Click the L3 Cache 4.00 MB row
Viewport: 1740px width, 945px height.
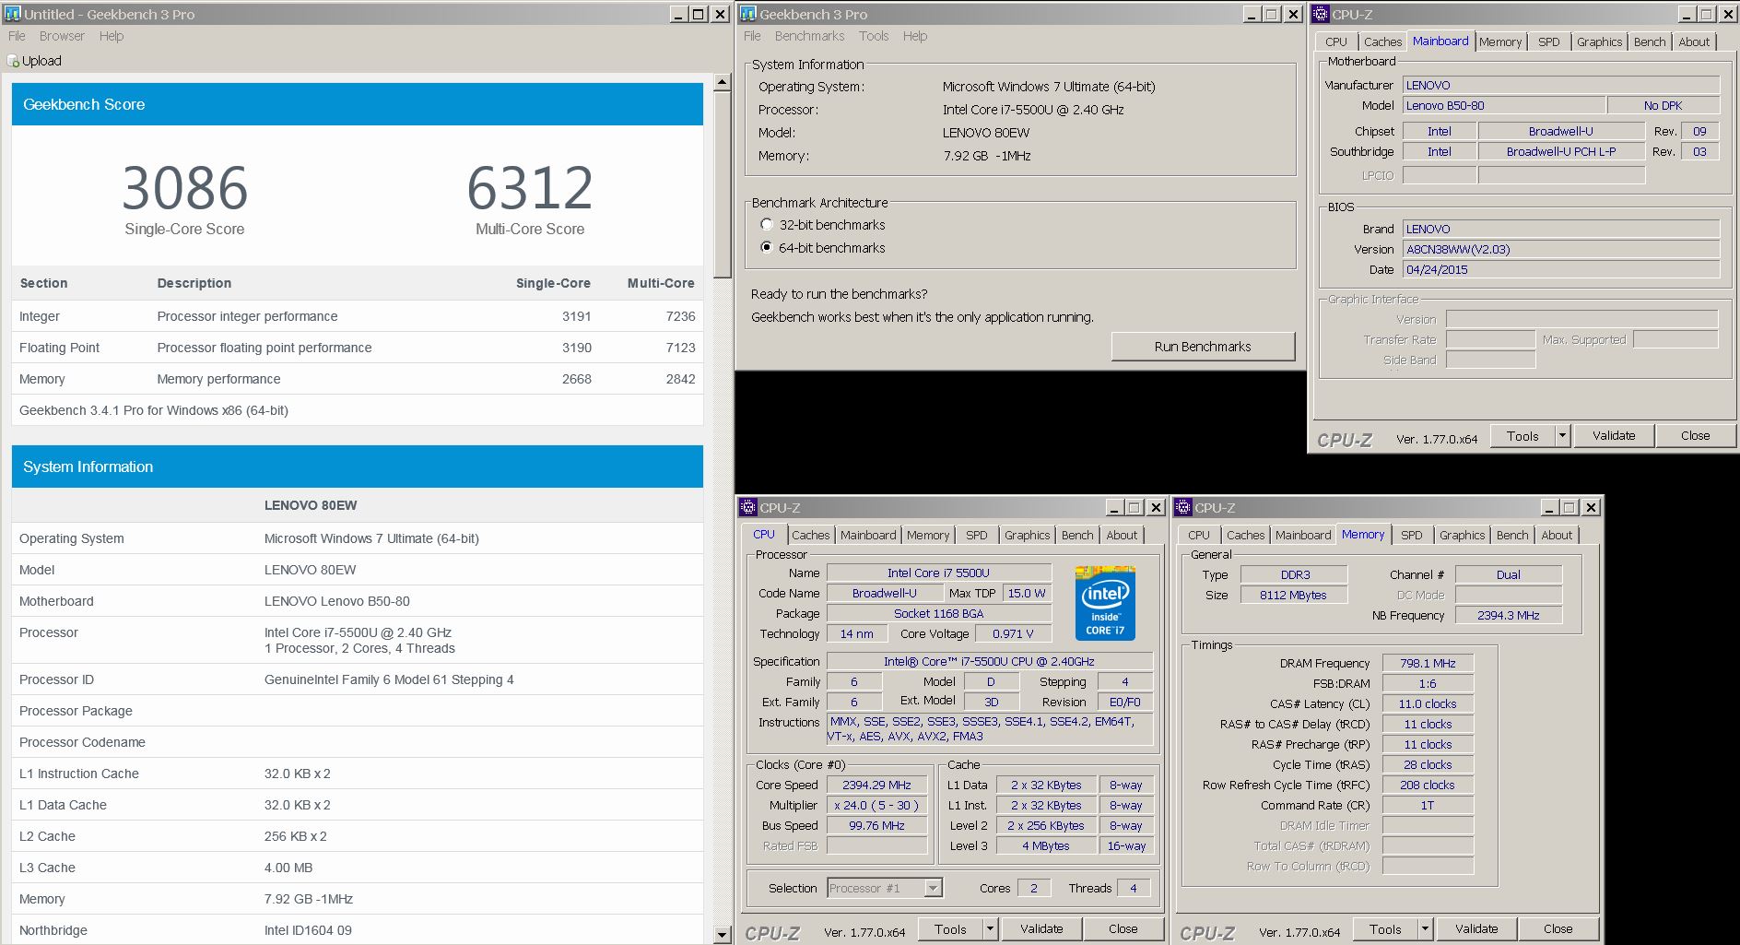point(358,868)
